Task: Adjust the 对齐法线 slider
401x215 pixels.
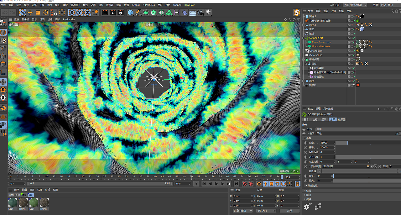Action: point(368,157)
